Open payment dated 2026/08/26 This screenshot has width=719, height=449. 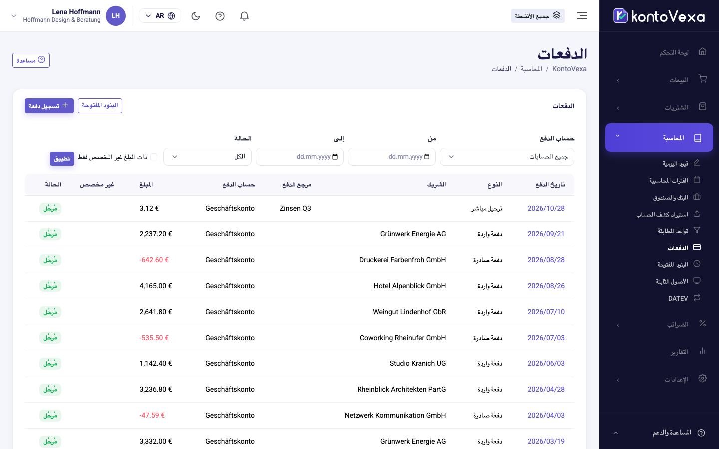pyautogui.click(x=546, y=286)
